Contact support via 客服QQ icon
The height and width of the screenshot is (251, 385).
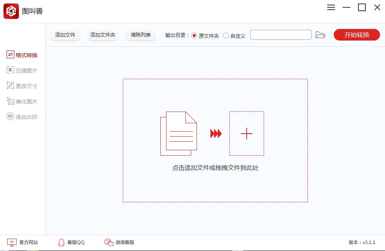click(x=71, y=243)
